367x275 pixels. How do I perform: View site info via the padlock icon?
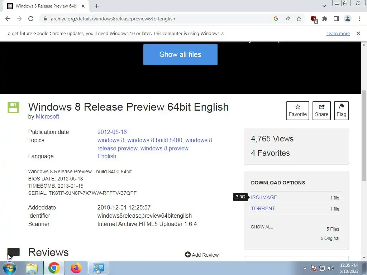tap(45, 19)
